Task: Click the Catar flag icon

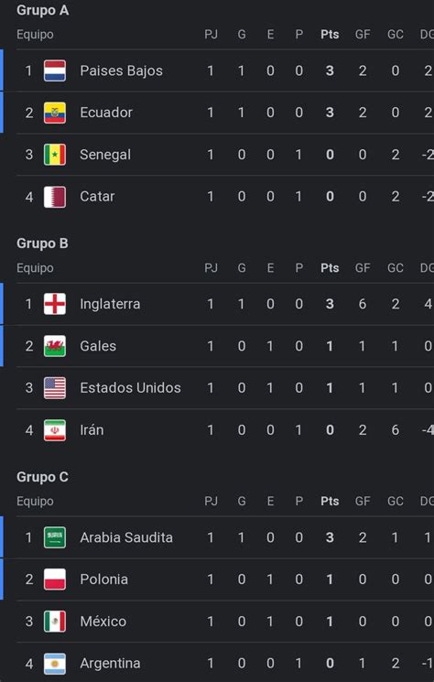Action: tap(55, 197)
